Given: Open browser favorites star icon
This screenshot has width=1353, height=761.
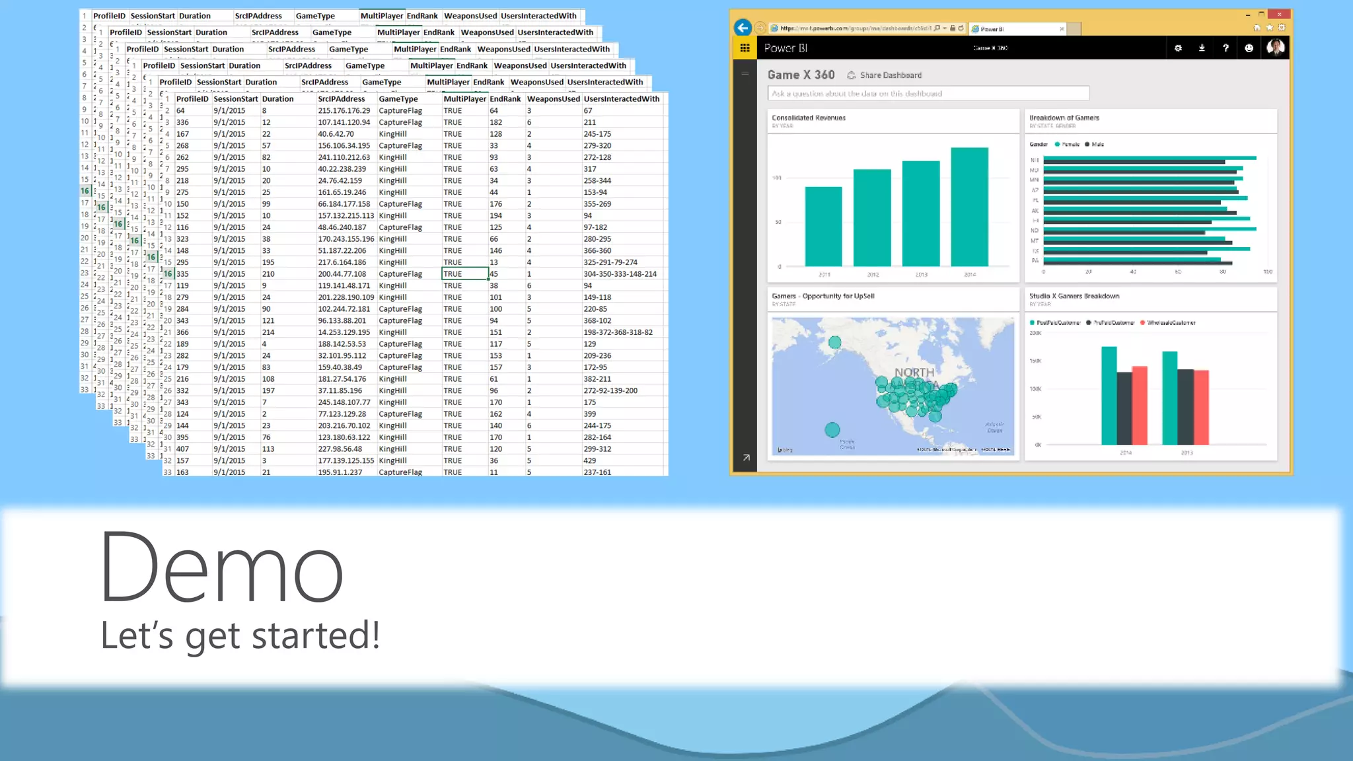Looking at the screenshot, I should pyautogui.click(x=1269, y=28).
